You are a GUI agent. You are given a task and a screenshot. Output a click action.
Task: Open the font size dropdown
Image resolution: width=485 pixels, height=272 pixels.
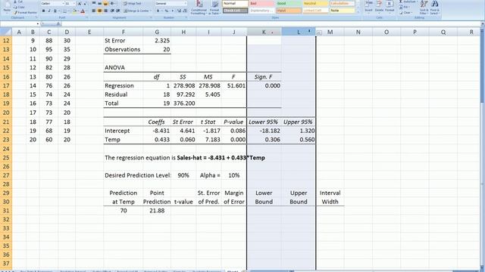[74, 4]
